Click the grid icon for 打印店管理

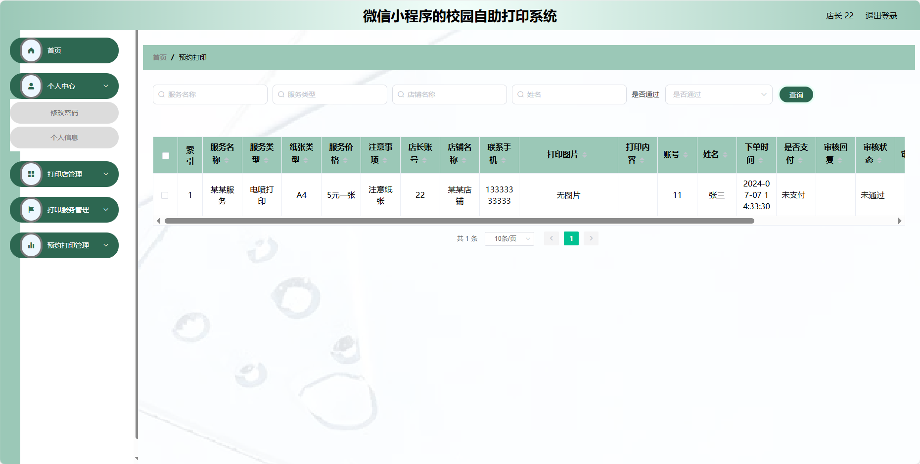[x=31, y=174]
